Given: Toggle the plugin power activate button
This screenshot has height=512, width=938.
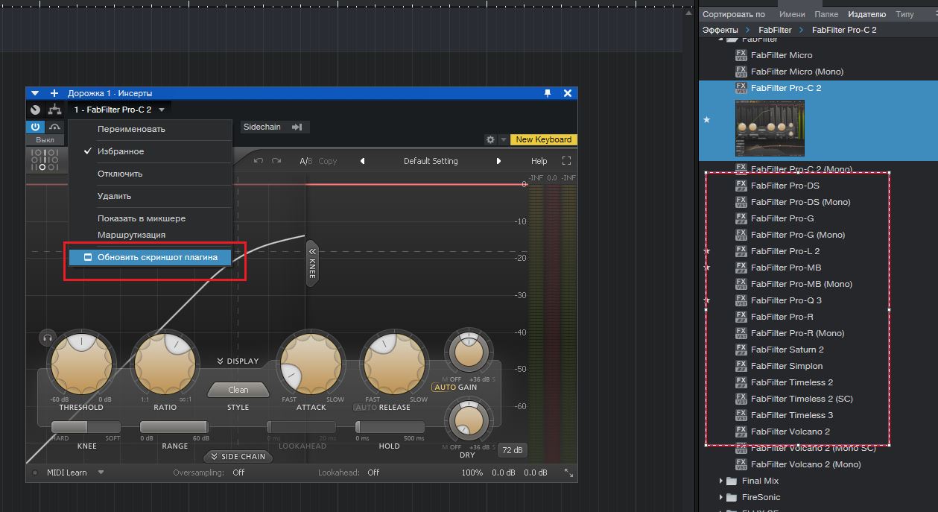Looking at the screenshot, I should coord(35,127).
